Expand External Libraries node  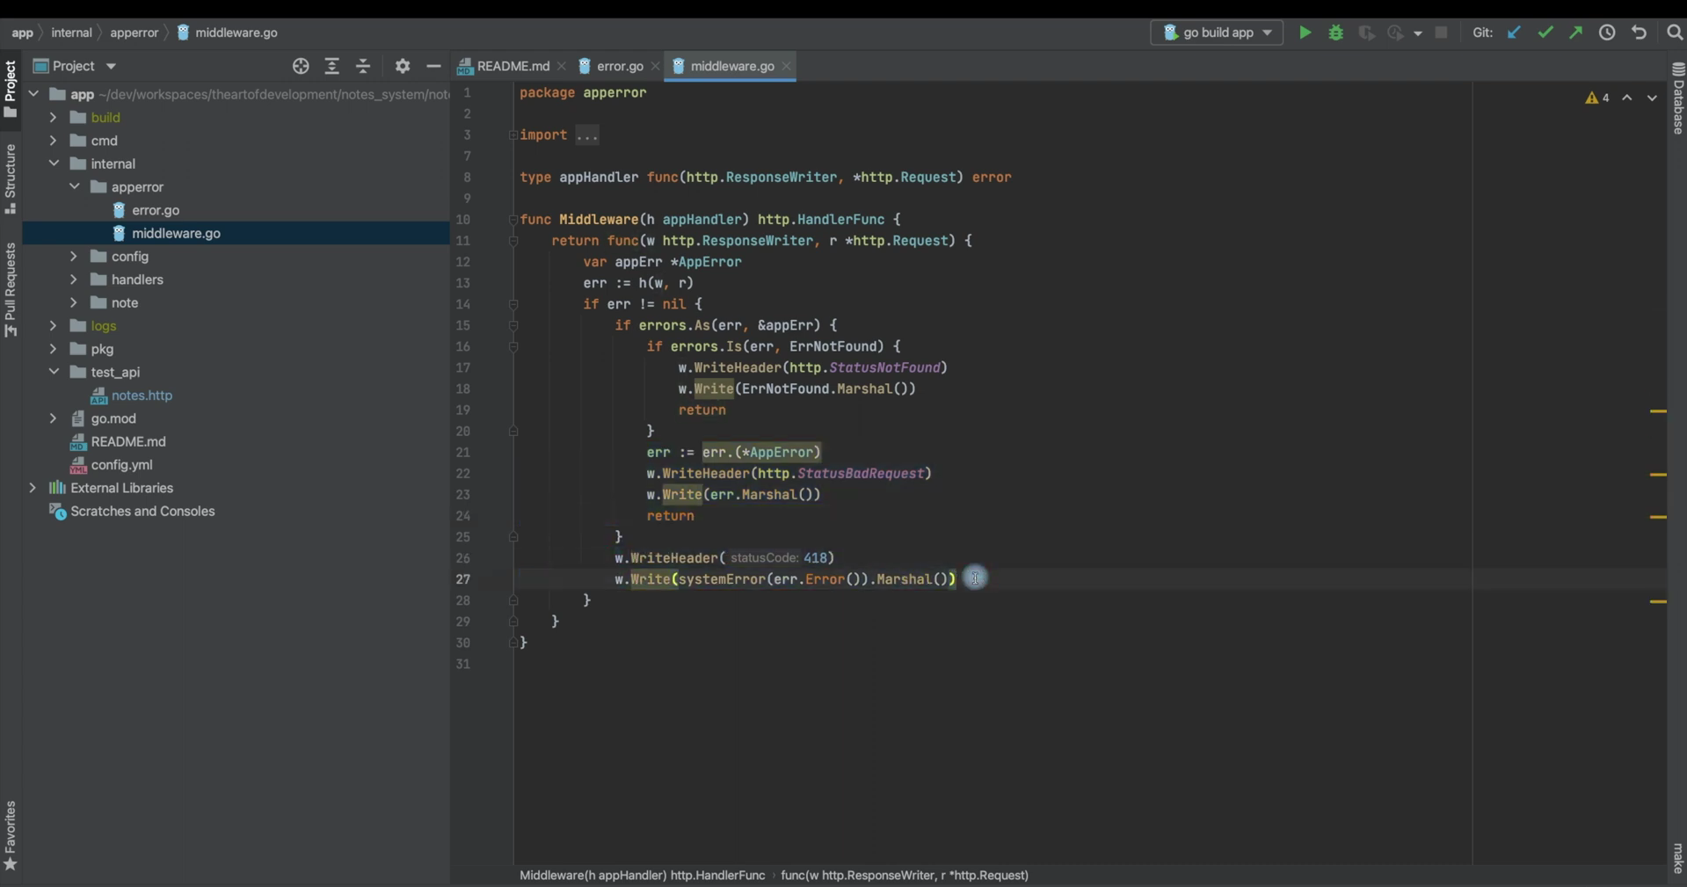[33, 488]
